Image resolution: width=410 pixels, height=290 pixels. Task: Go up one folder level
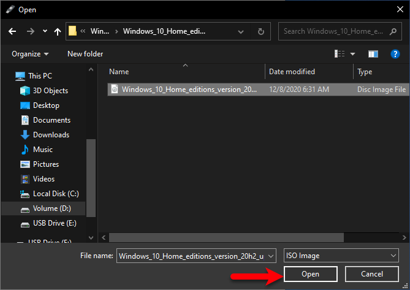click(x=57, y=32)
